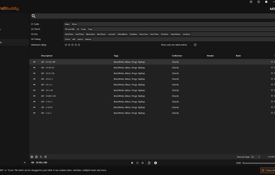Enable Show only not rated entries
The width and height of the screenshot is (275, 175).
tap(195, 45)
